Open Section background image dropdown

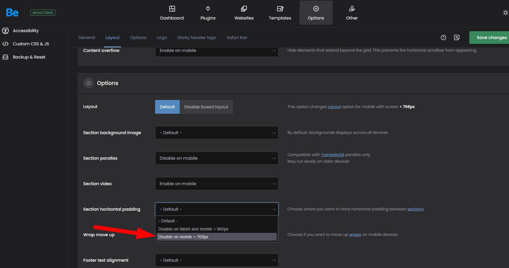tap(217, 133)
